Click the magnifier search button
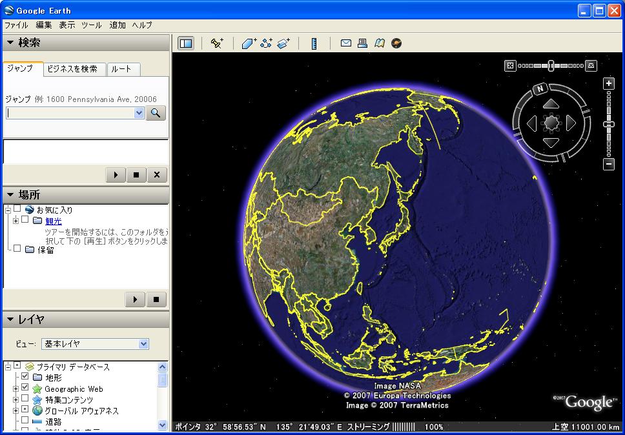625x435 pixels. pos(156,113)
